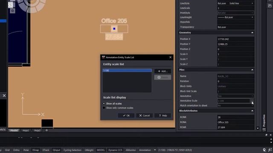
Task: Float the command window with restore icon
Action: 266,135
